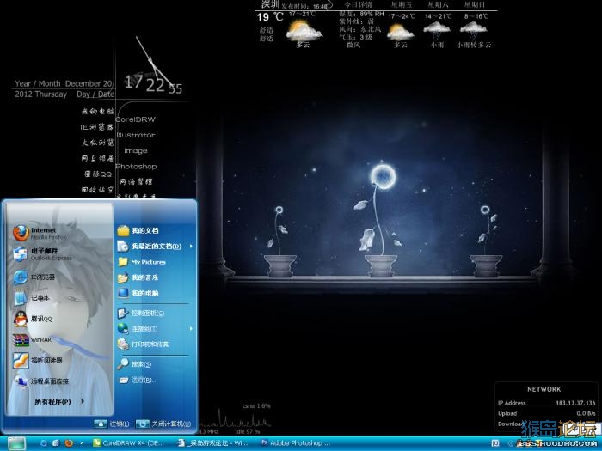Image resolution: width=602 pixels, height=451 pixels.
Task: Switch to Adobe Photoshop taskbar window
Action: click(295, 443)
